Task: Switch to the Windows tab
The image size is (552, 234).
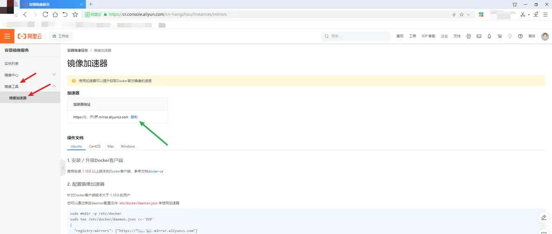Action: [128, 146]
